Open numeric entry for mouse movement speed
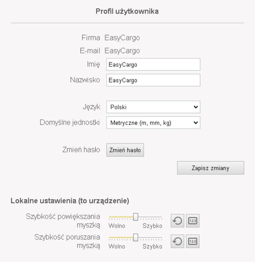This screenshot has width=255, height=262. (x=193, y=241)
